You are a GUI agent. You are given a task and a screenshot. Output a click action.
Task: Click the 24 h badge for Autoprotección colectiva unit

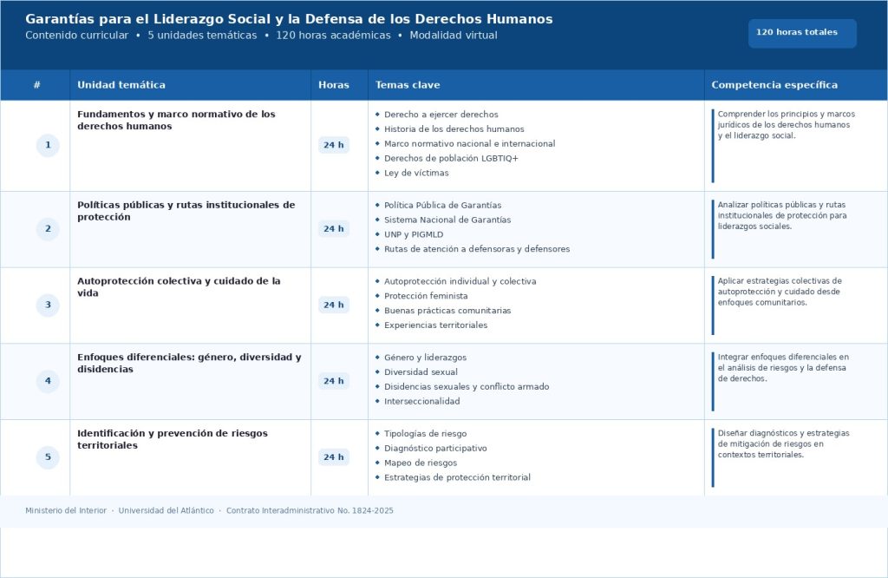coord(334,305)
